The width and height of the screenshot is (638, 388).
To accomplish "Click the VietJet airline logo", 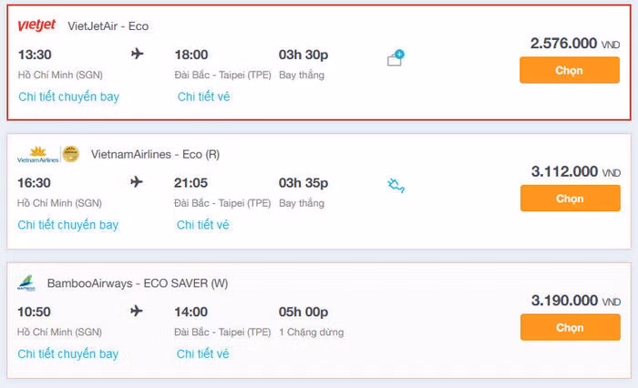I will tap(37, 26).
